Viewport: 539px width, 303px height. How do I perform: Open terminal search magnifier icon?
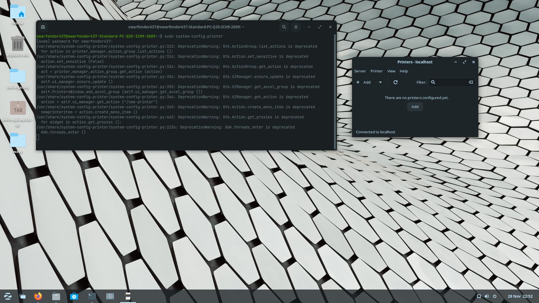click(x=284, y=27)
